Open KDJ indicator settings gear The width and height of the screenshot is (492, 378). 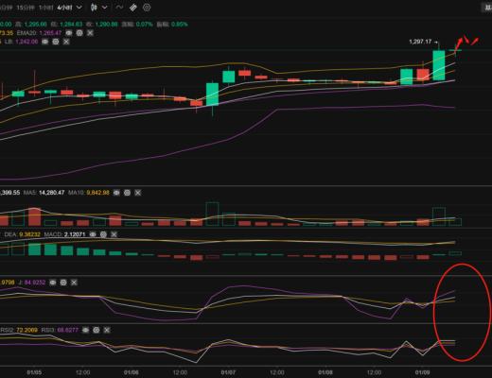63,283
